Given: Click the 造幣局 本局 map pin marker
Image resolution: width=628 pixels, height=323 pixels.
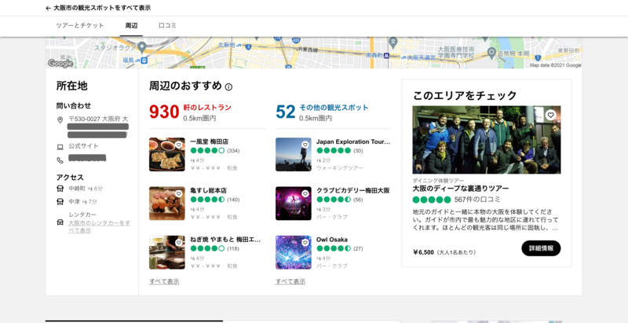Looking at the screenshot, I should 492,53.
